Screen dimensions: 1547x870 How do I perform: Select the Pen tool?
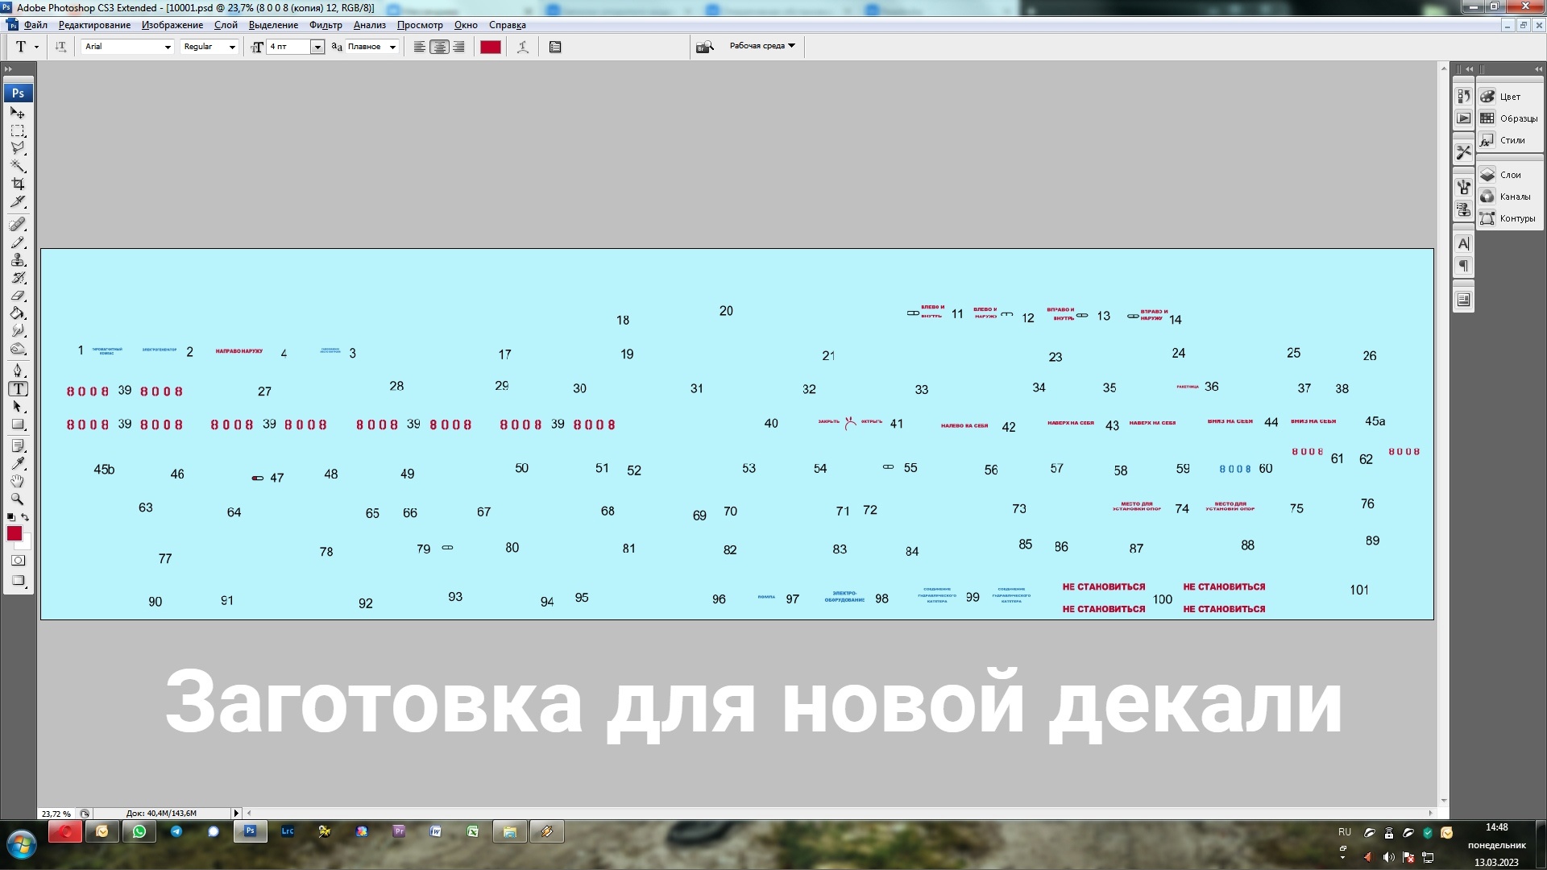point(18,371)
